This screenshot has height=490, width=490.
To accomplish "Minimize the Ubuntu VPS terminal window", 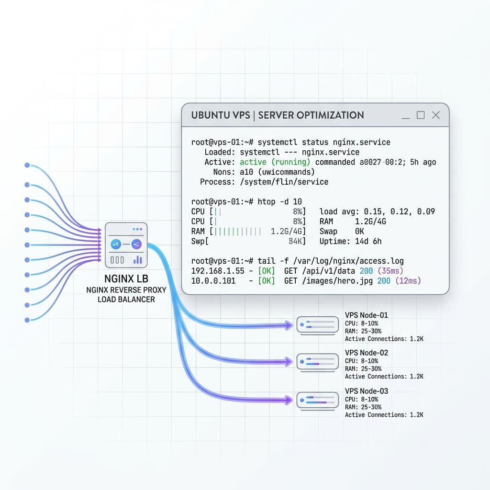I will [x=406, y=118].
